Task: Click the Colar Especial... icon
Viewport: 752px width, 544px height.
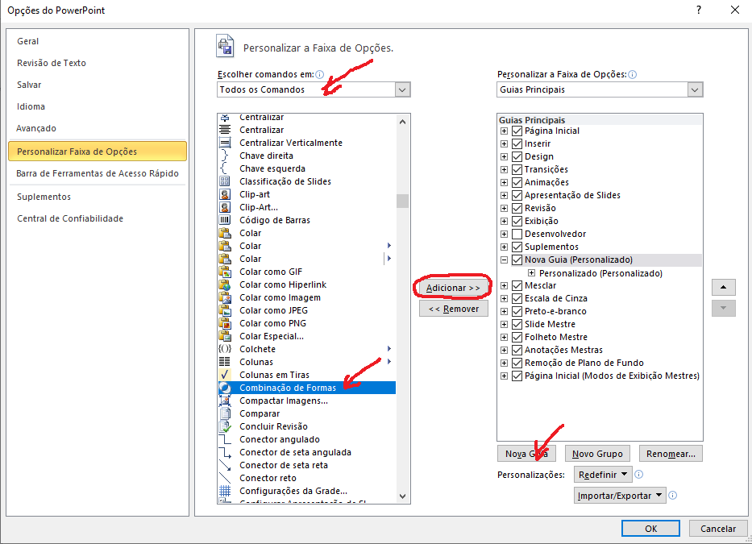Action: point(224,336)
